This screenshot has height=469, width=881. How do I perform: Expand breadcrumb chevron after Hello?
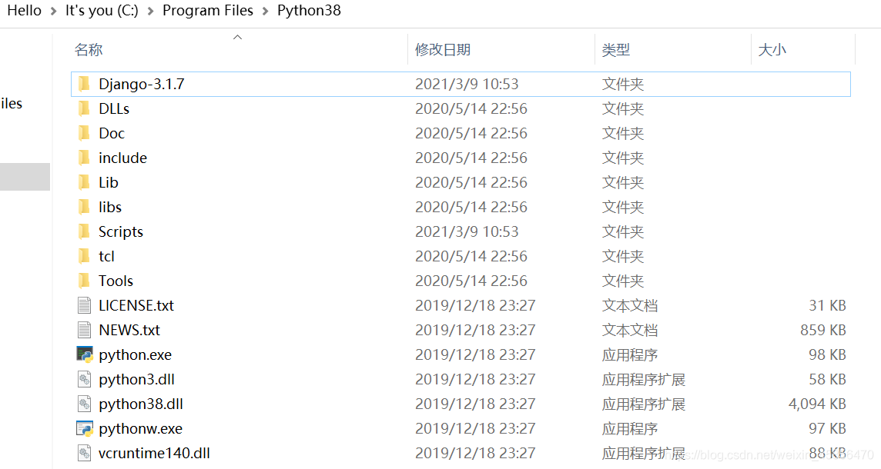(53, 12)
